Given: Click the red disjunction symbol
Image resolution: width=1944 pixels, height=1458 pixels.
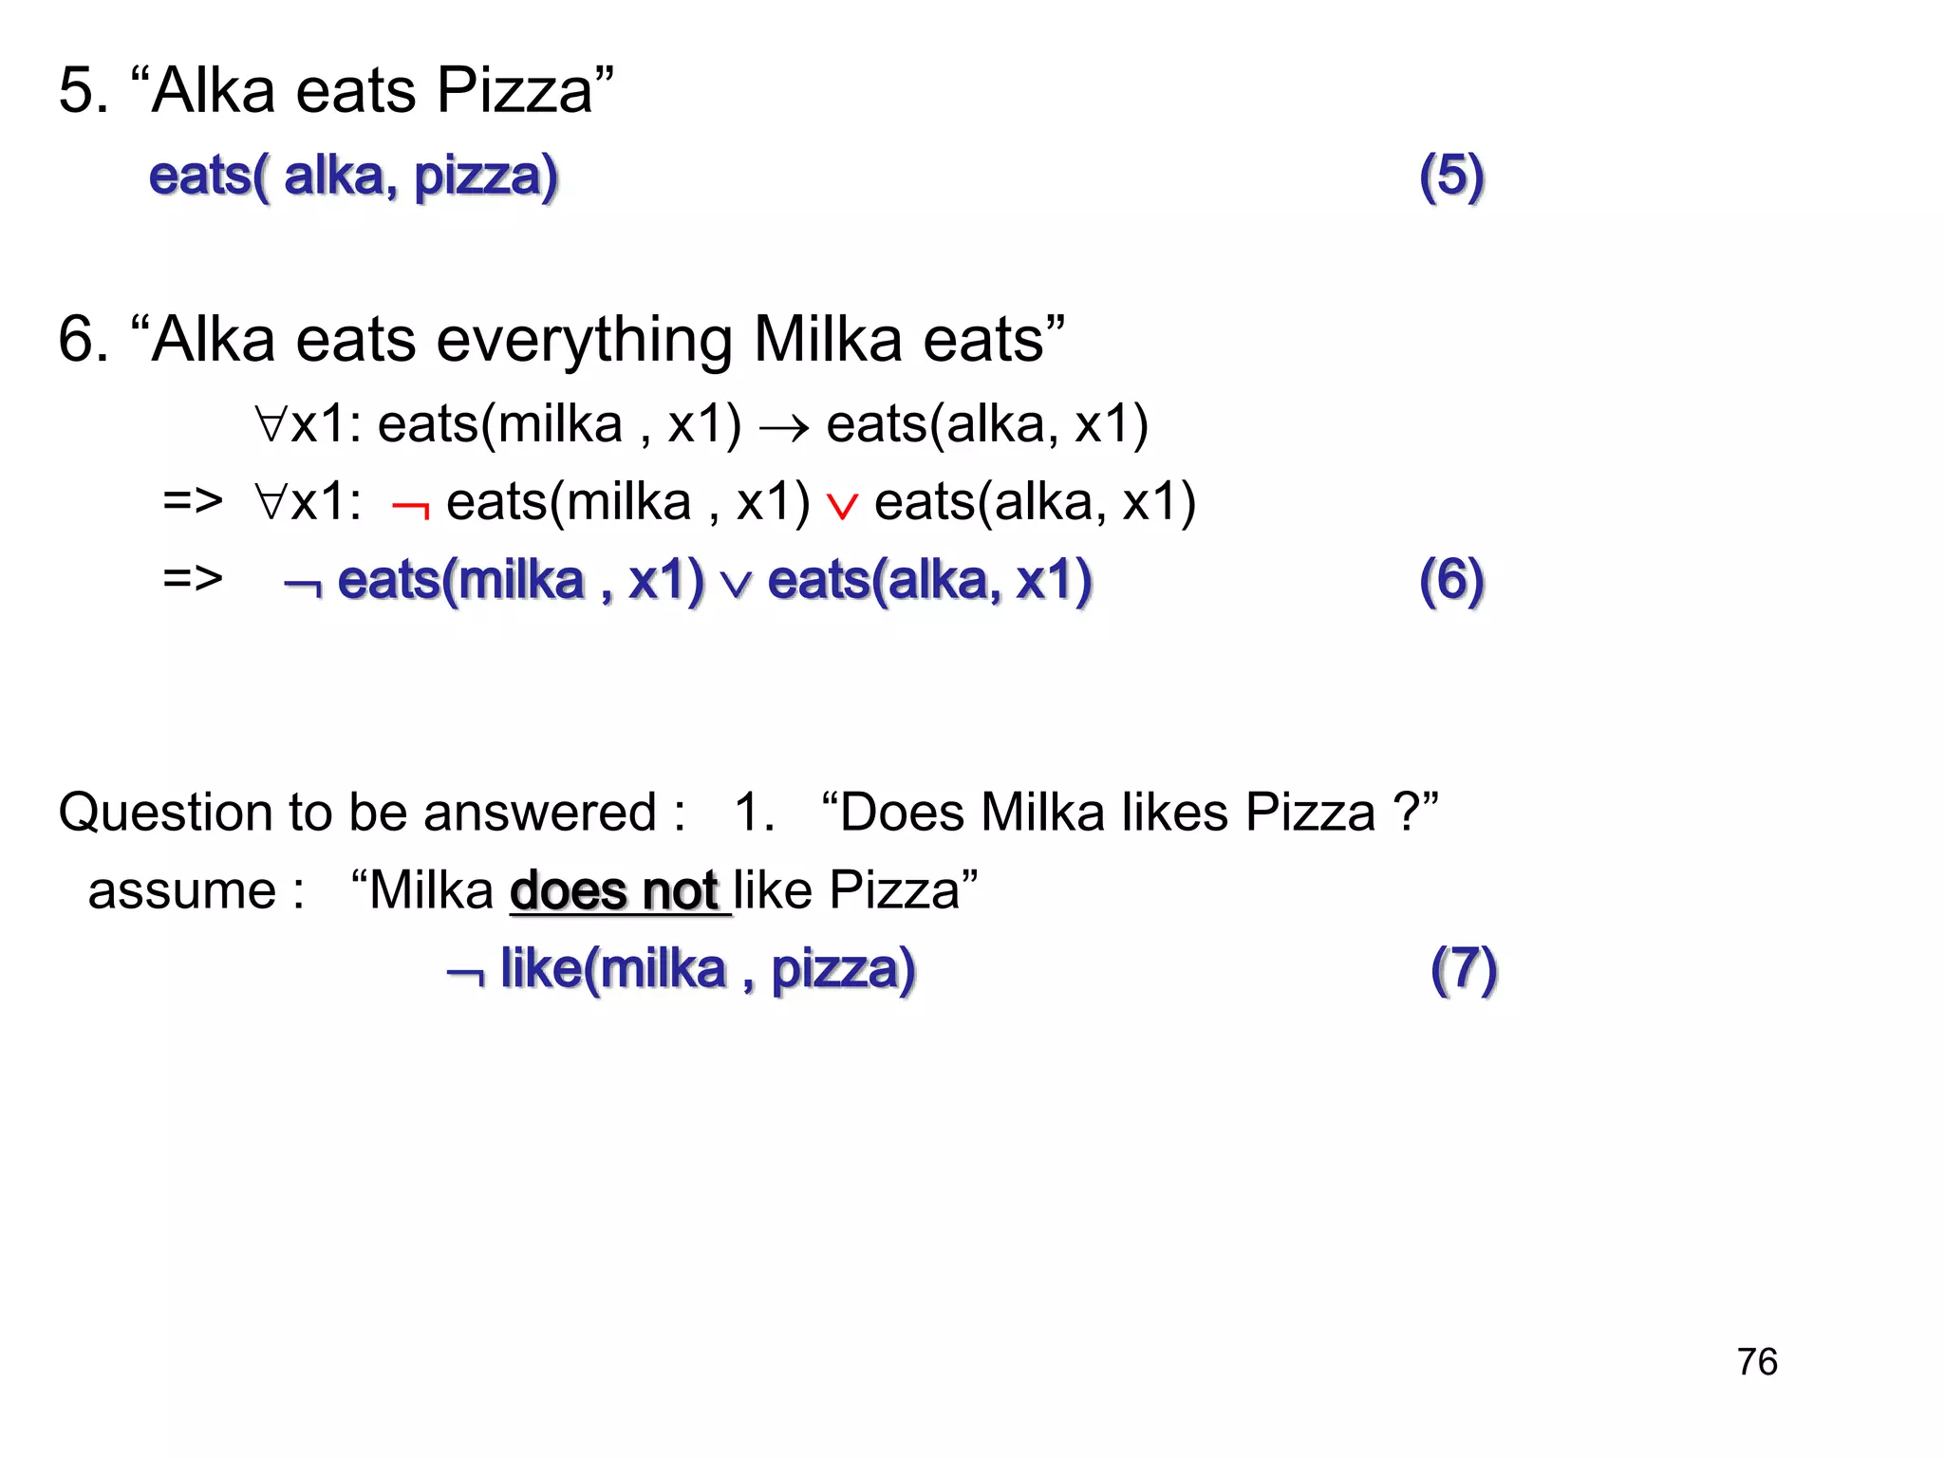Looking at the screenshot, I should click(841, 505).
